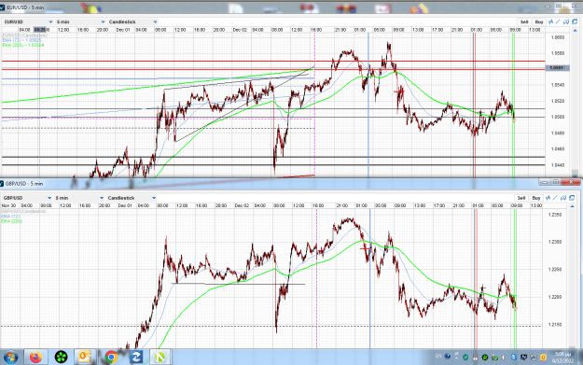Open Firefox from the taskbar
583x365 pixels.
coord(36,358)
